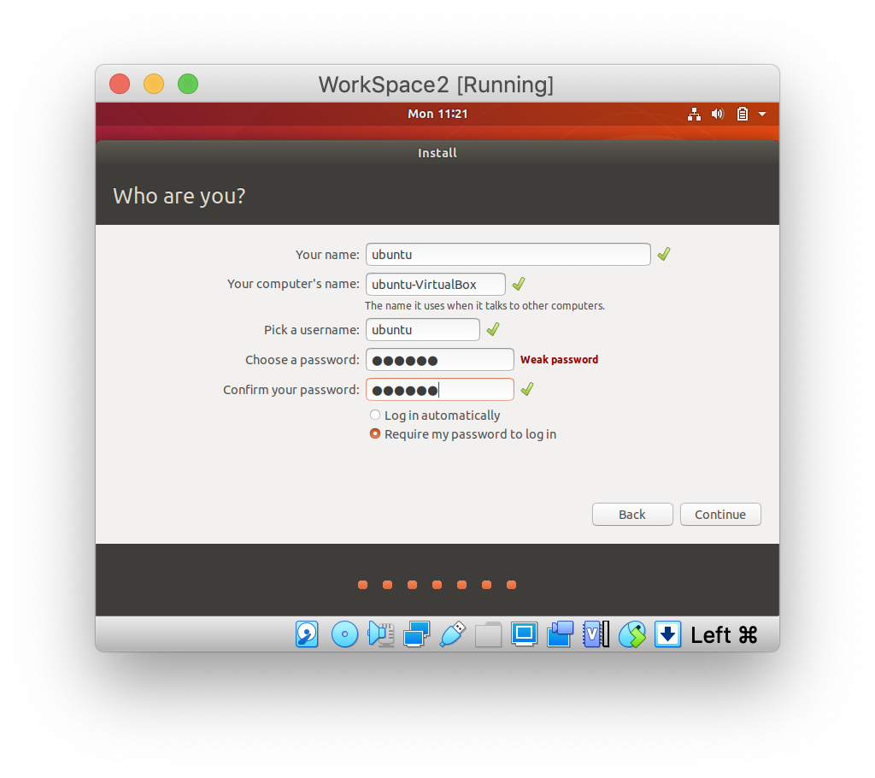Viewport: 875px width, 778px height.
Task: Click the grayed shared folders icon
Action: click(488, 634)
